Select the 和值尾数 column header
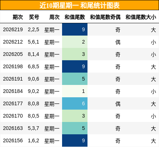 tap(75, 17)
